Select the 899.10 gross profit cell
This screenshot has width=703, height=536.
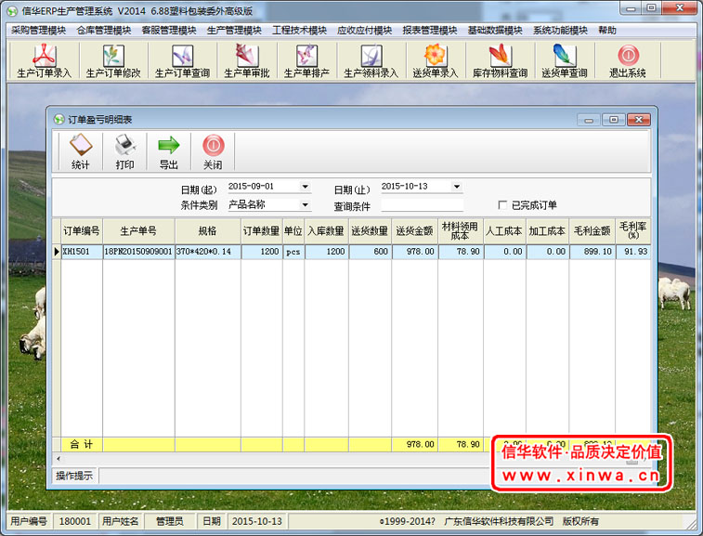592,252
